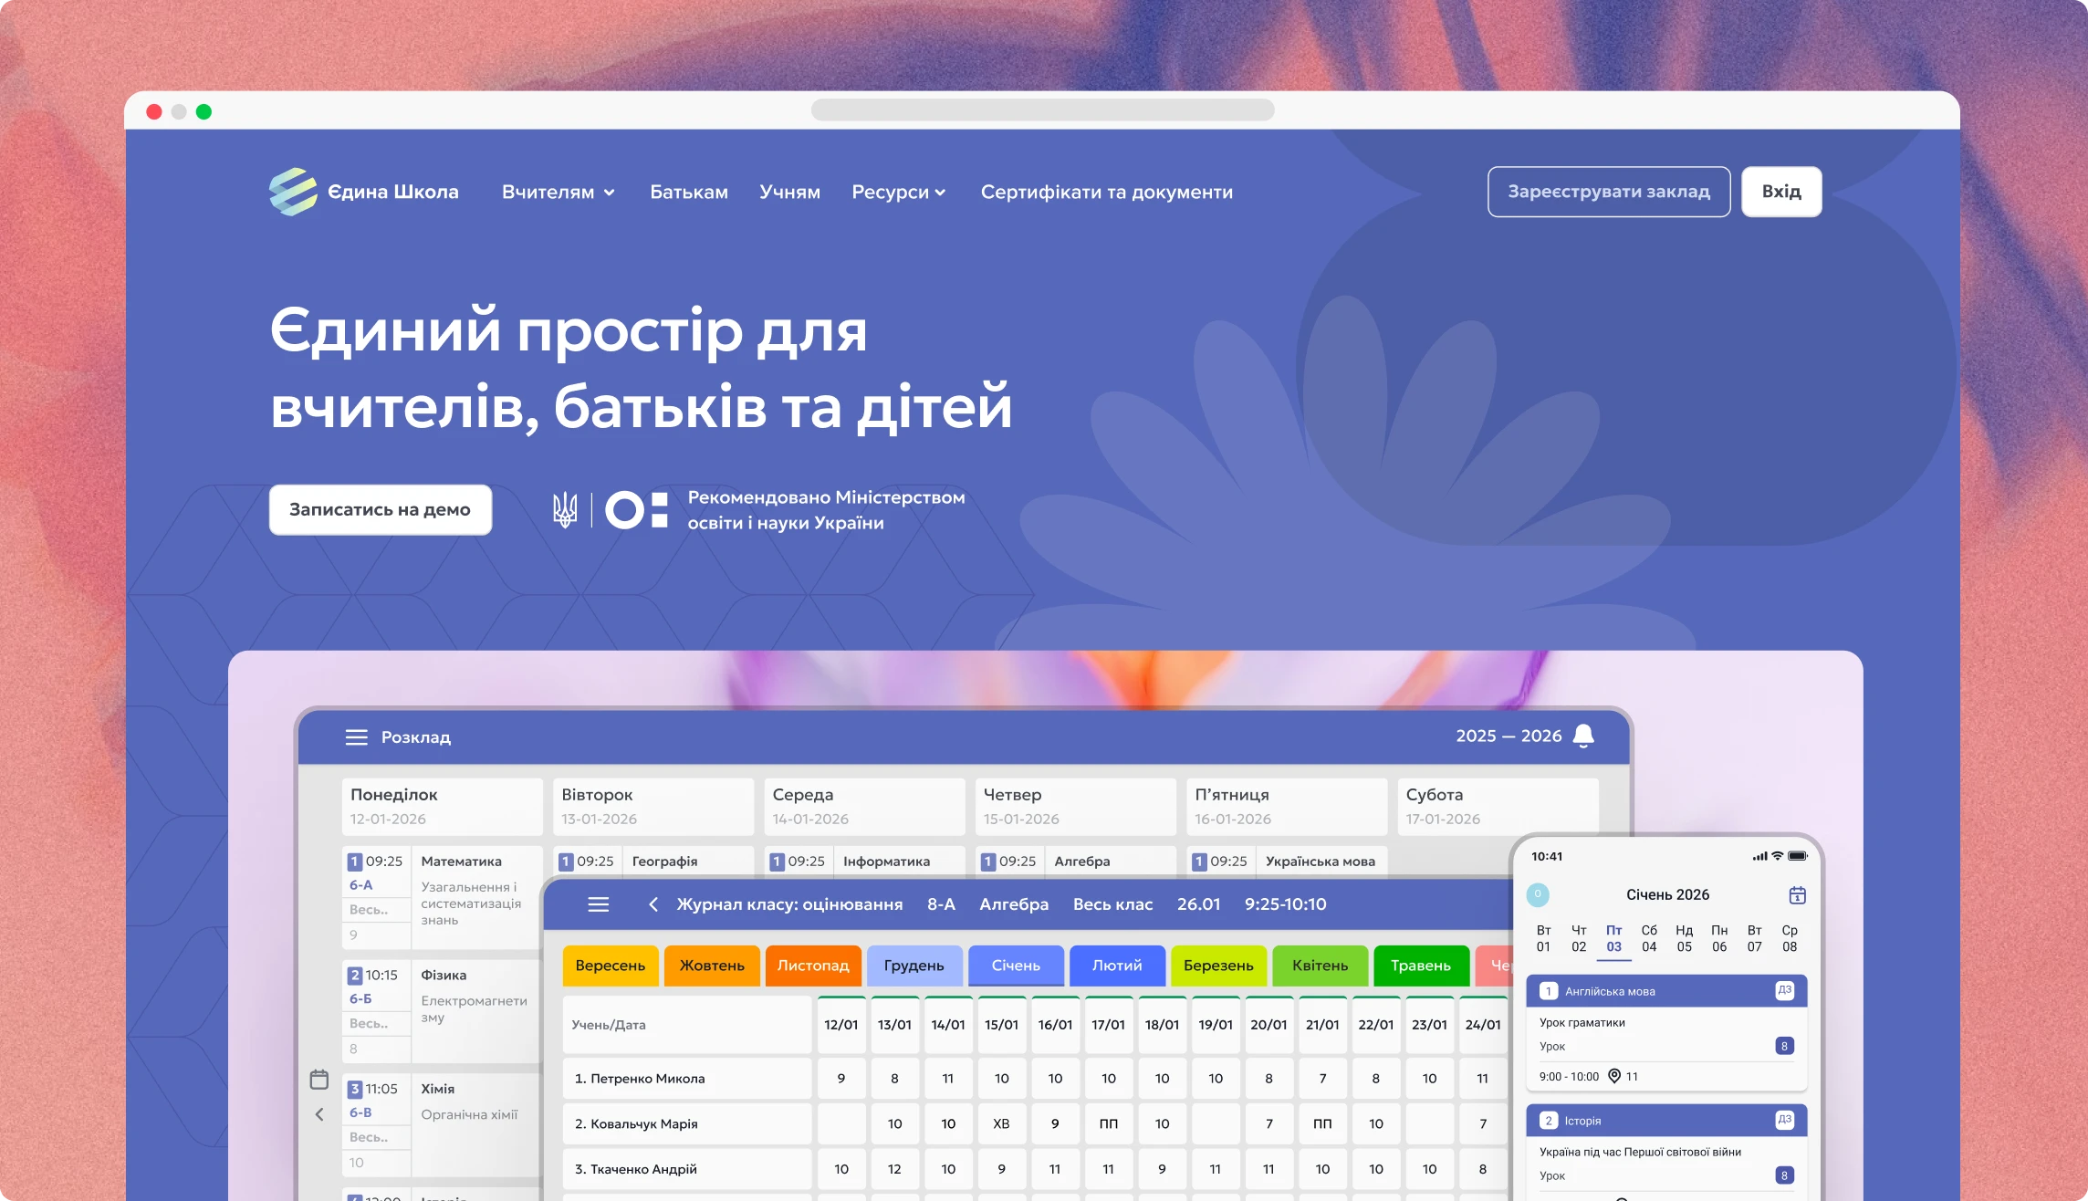This screenshot has height=1201, width=2088.
Task: Click the left chevron under calendar icon
Action: (x=319, y=1114)
